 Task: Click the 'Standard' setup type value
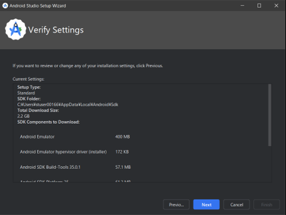tap(26, 93)
